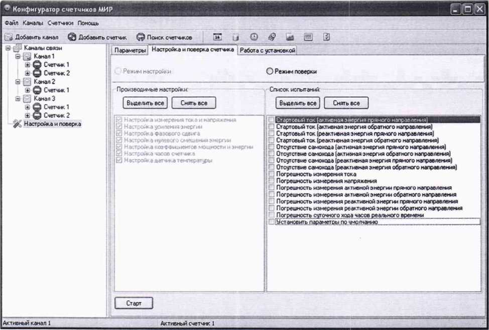Check Погрешность суточного хода часов реального времени
489x330 pixels.
point(271,215)
